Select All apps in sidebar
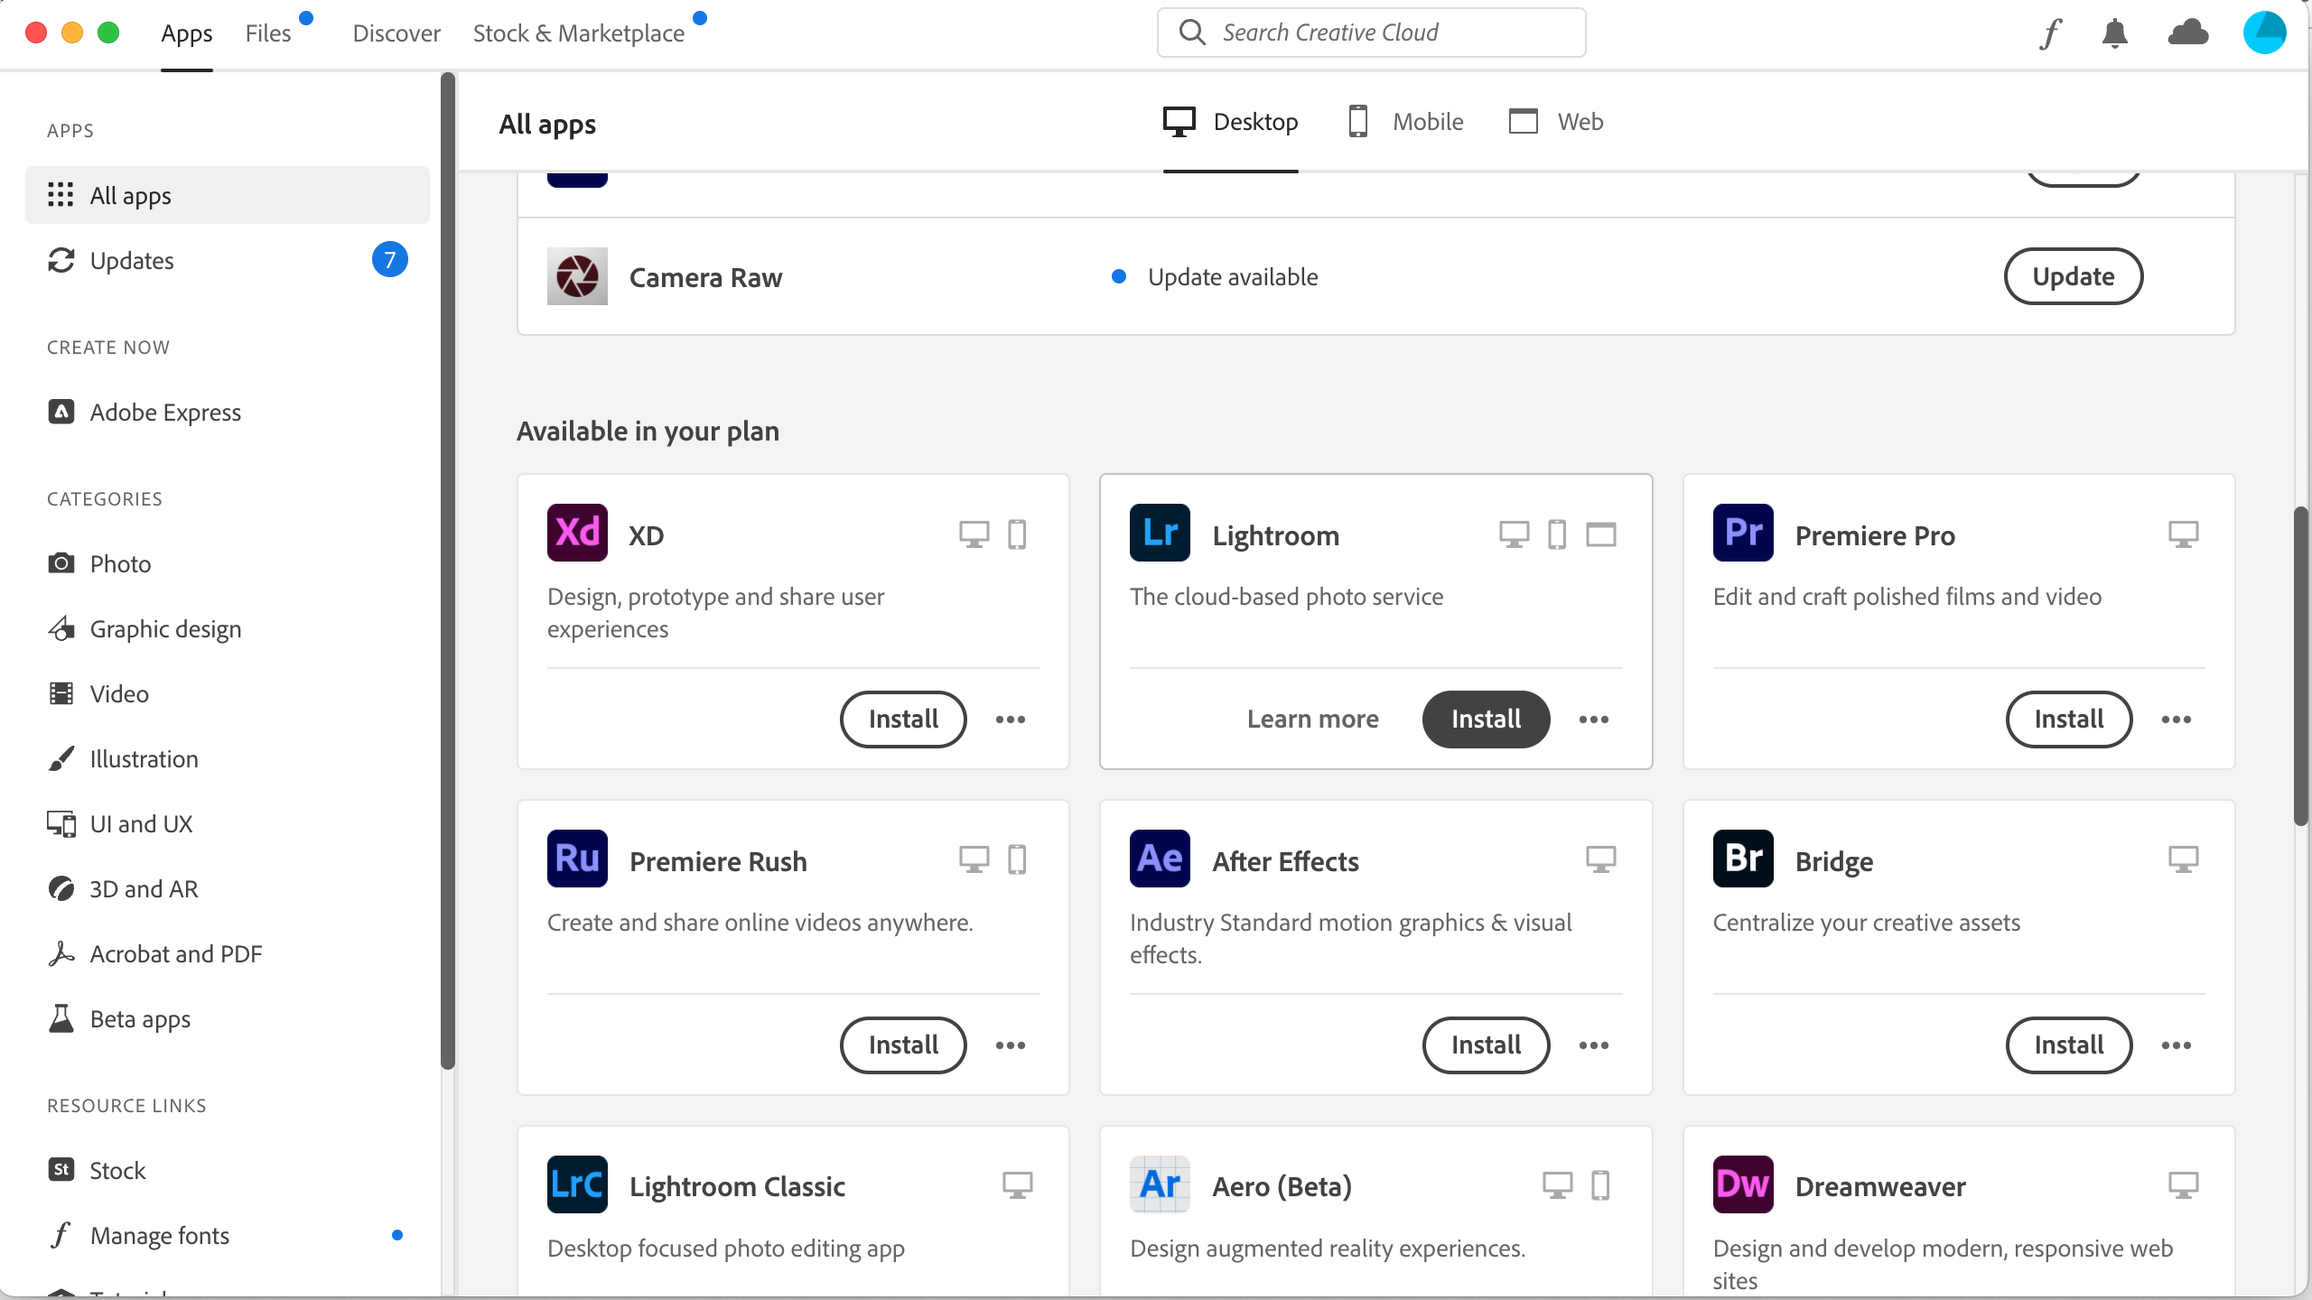Viewport: 2312px width, 1300px height. tap(228, 195)
